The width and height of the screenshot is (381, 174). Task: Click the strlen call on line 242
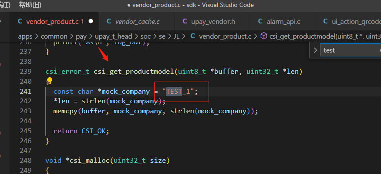click(x=94, y=102)
